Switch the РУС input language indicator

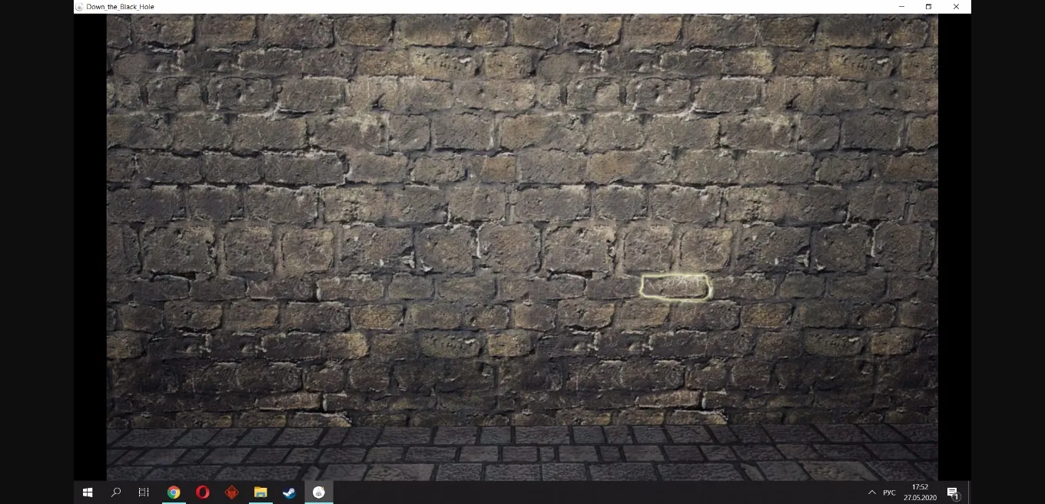tap(889, 492)
